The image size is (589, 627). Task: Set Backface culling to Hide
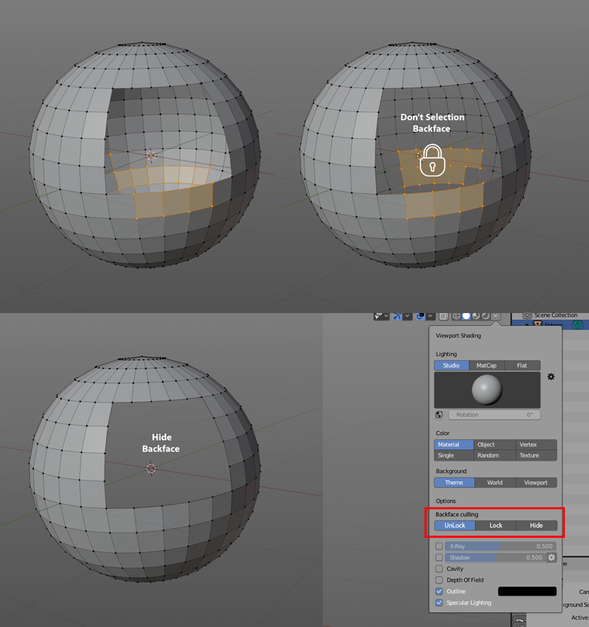[537, 525]
